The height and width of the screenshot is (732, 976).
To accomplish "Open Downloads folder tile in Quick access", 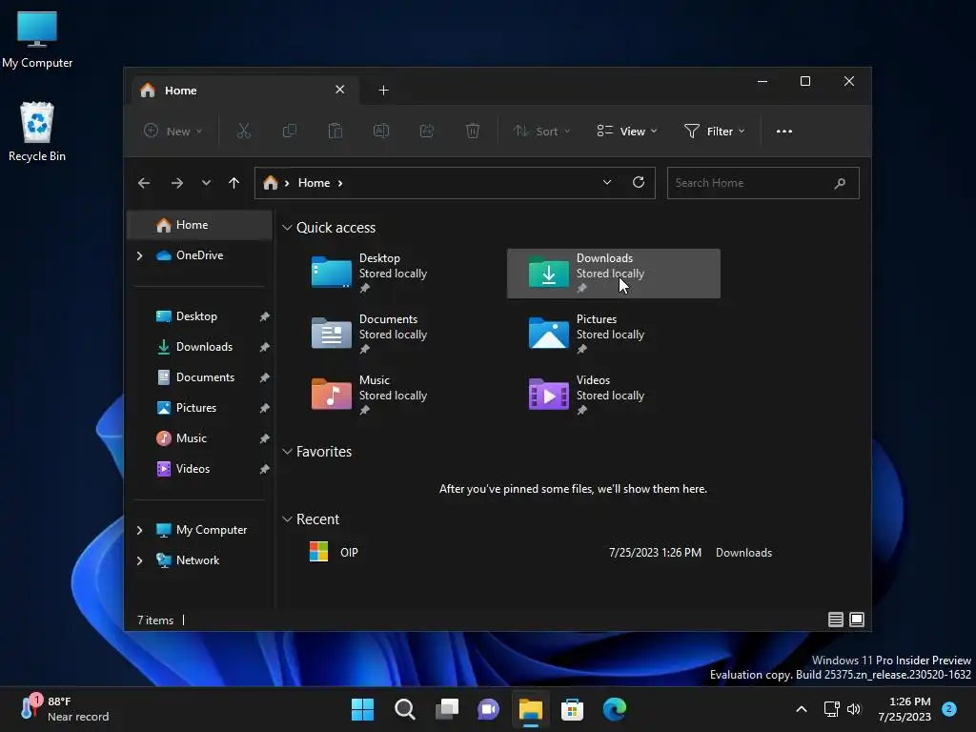I will pos(614,274).
